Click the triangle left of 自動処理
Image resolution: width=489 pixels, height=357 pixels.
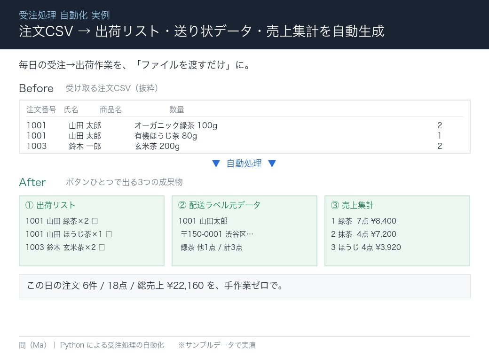coord(216,163)
